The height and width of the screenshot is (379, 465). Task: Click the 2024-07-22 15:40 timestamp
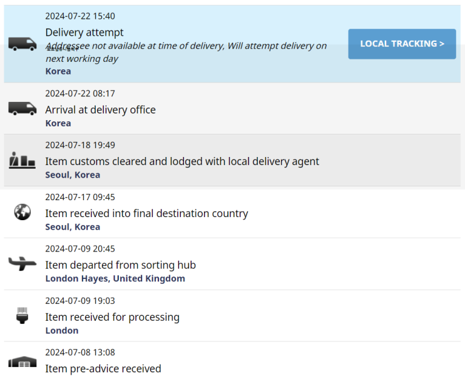(80, 16)
